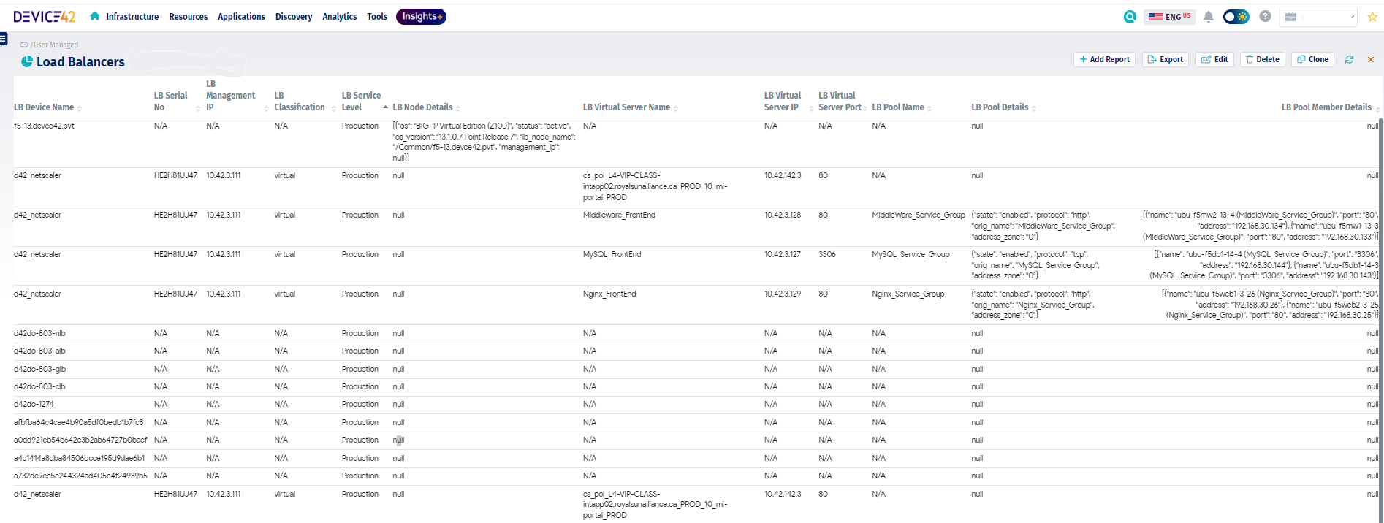Screen dimensions: 1384x523
Task: Sort by LB Pool Details arrows
Action: click(x=1034, y=108)
